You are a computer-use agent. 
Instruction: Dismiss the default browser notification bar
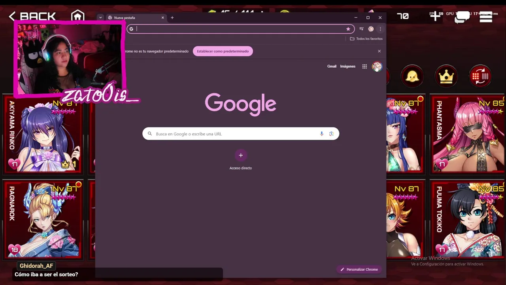click(379, 51)
